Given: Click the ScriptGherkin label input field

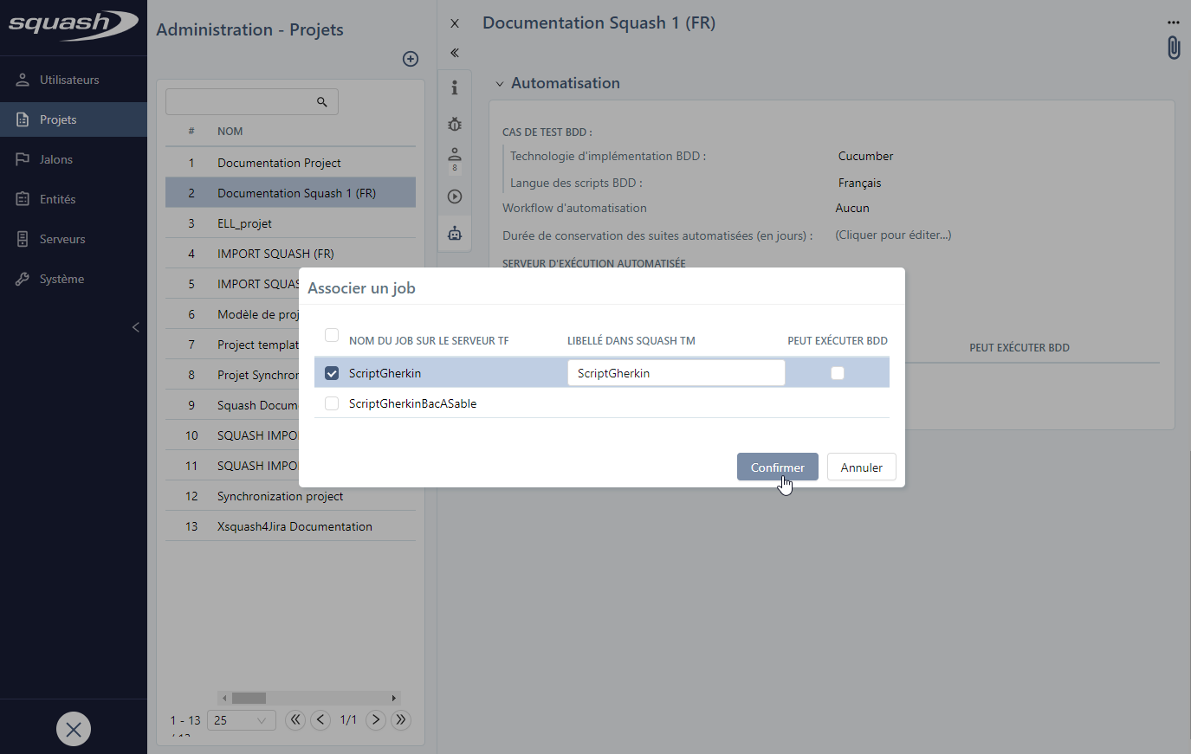Looking at the screenshot, I should (x=676, y=373).
